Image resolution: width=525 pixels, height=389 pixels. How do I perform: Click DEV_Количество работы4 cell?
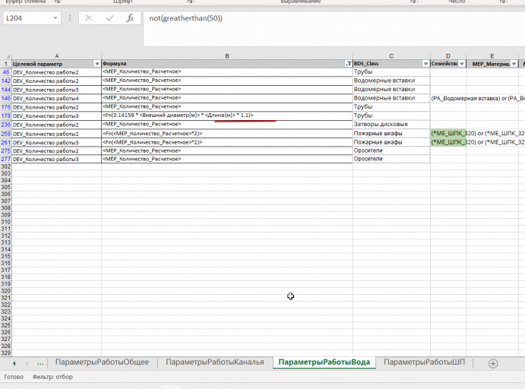tap(56, 99)
